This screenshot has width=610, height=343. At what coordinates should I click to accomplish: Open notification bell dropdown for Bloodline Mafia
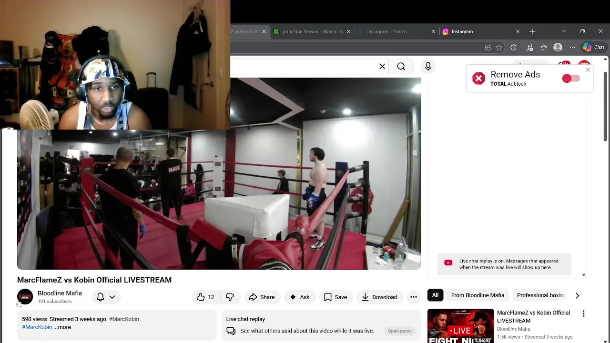[x=106, y=297]
